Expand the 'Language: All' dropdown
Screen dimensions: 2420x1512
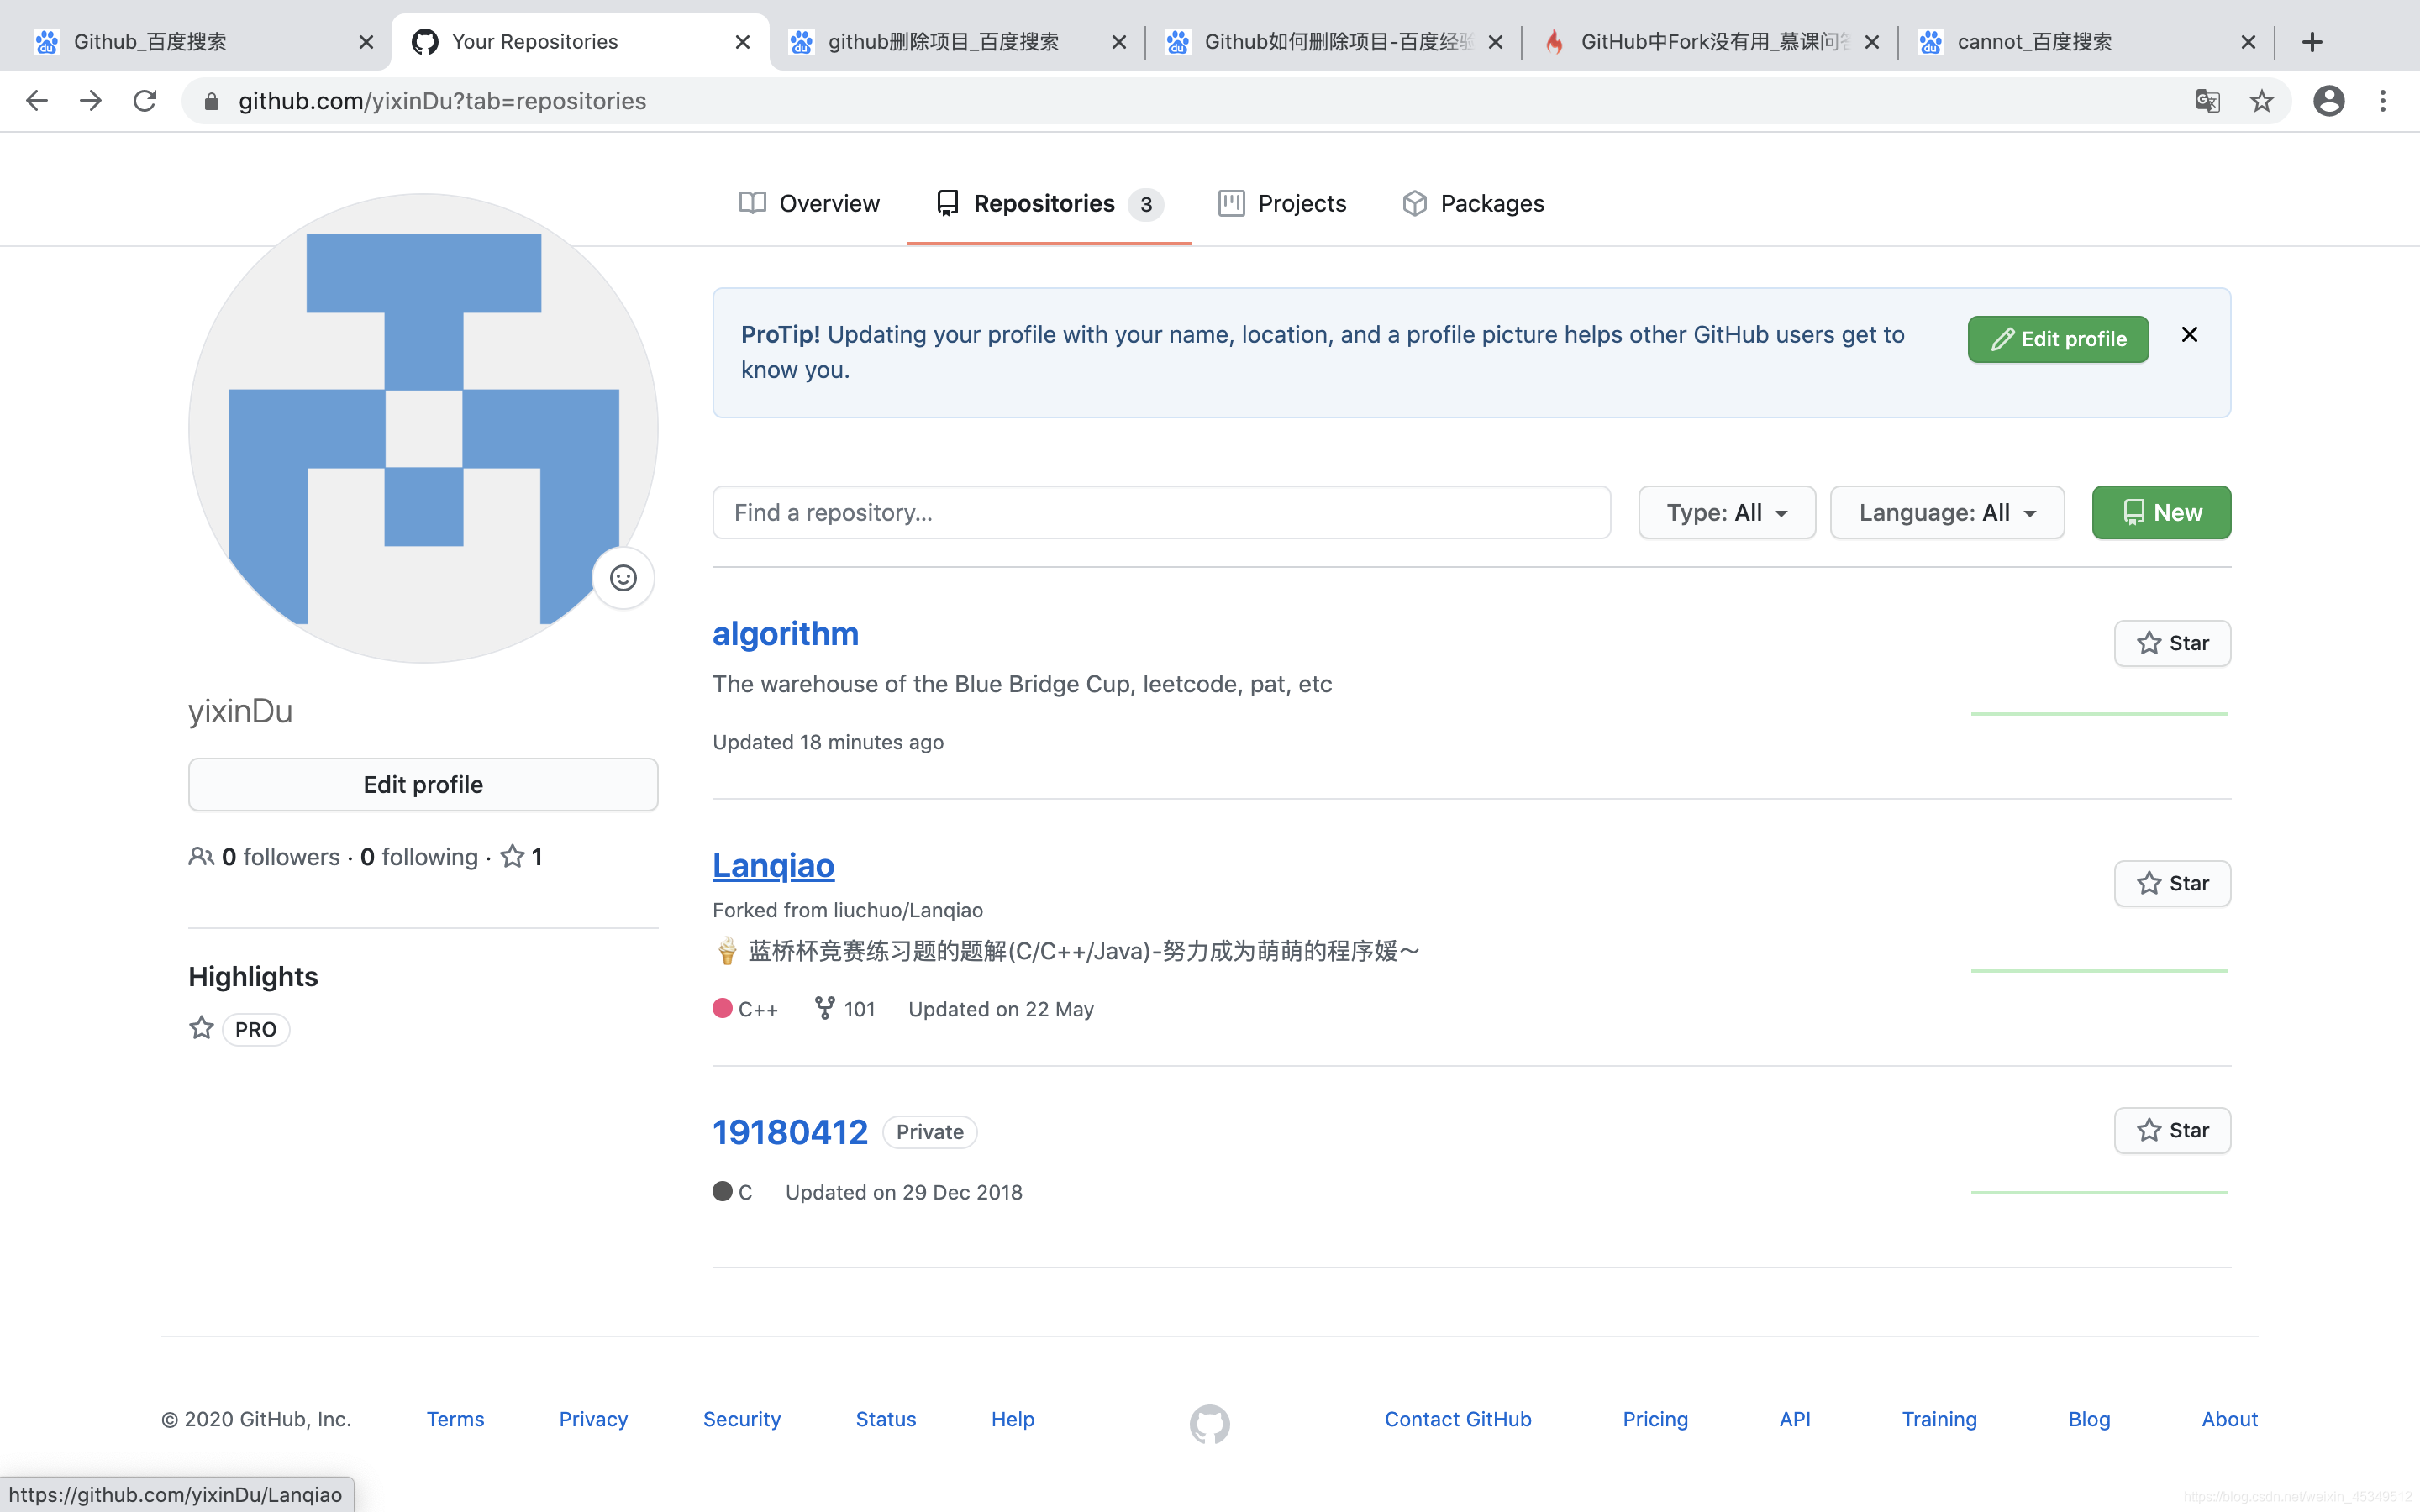click(1947, 512)
